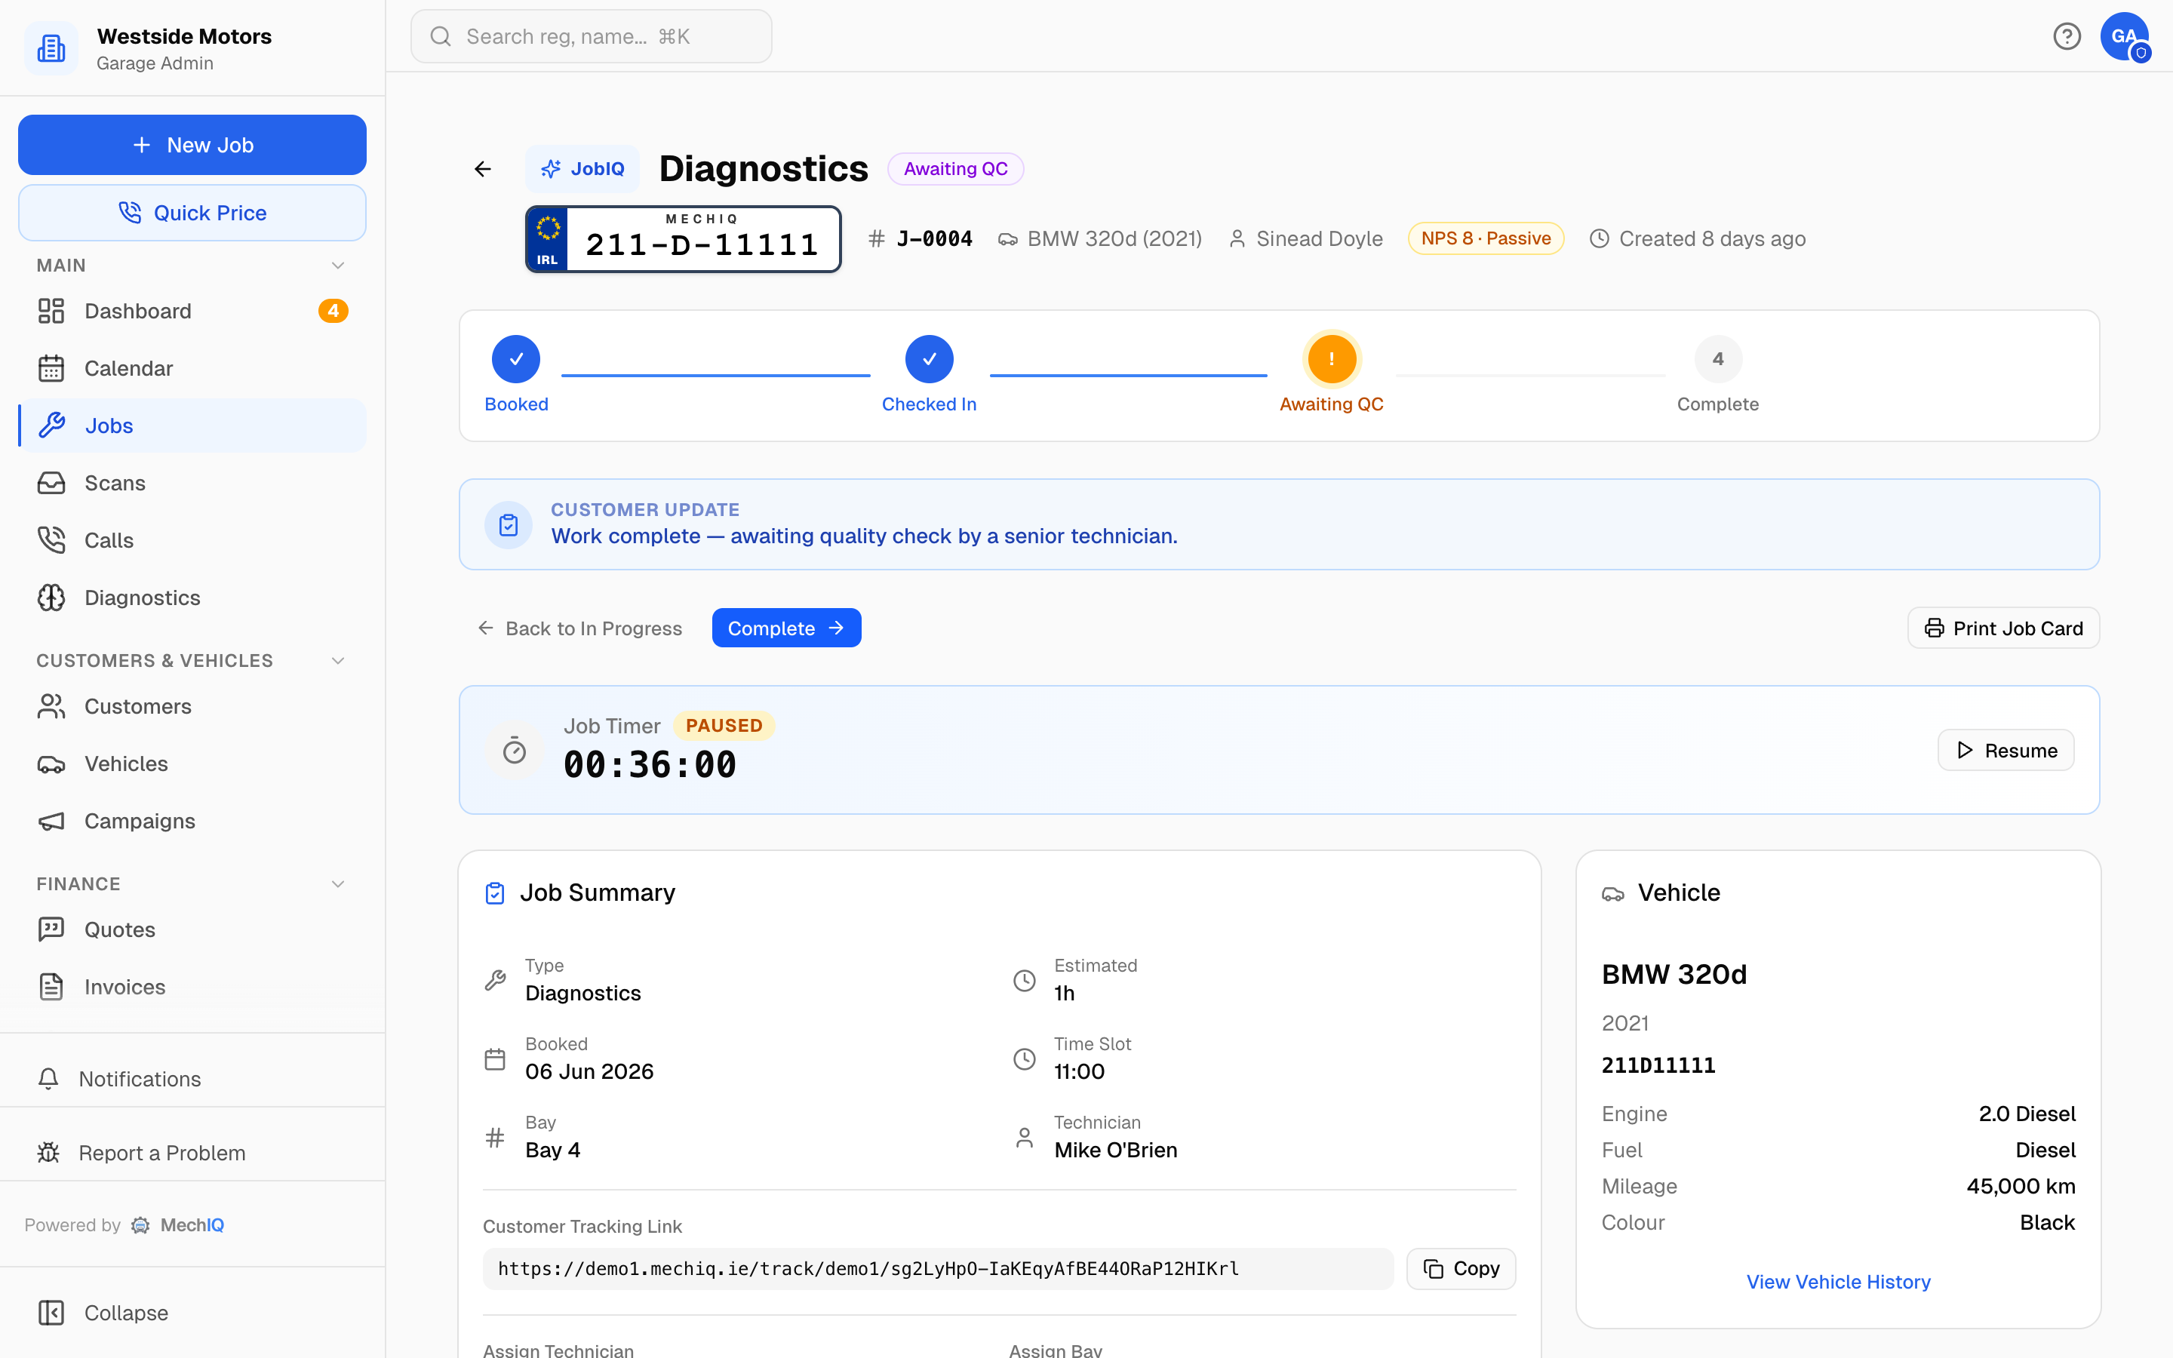Screen dimensions: 2173x1358
Task: Click the Customers people icon
Action: [x=51, y=706]
